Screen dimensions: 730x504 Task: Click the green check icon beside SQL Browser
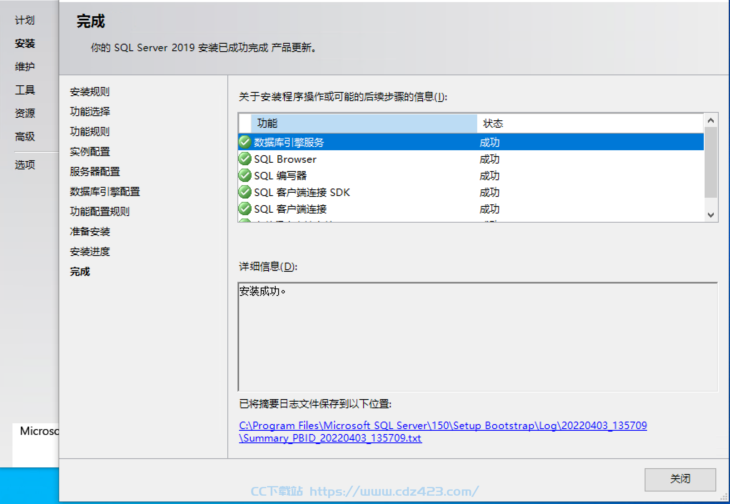coord(245,159)
